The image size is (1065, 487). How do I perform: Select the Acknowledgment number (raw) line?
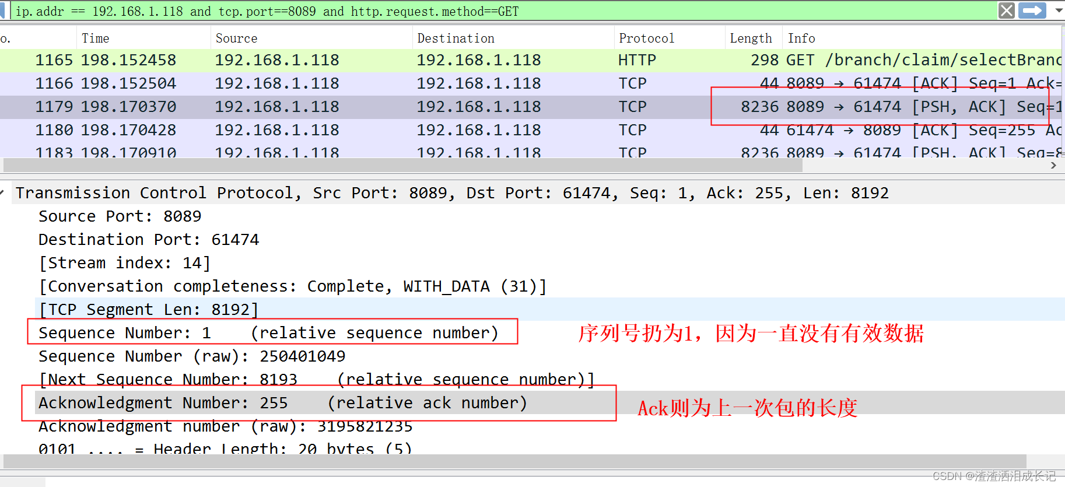pos(225,426)
